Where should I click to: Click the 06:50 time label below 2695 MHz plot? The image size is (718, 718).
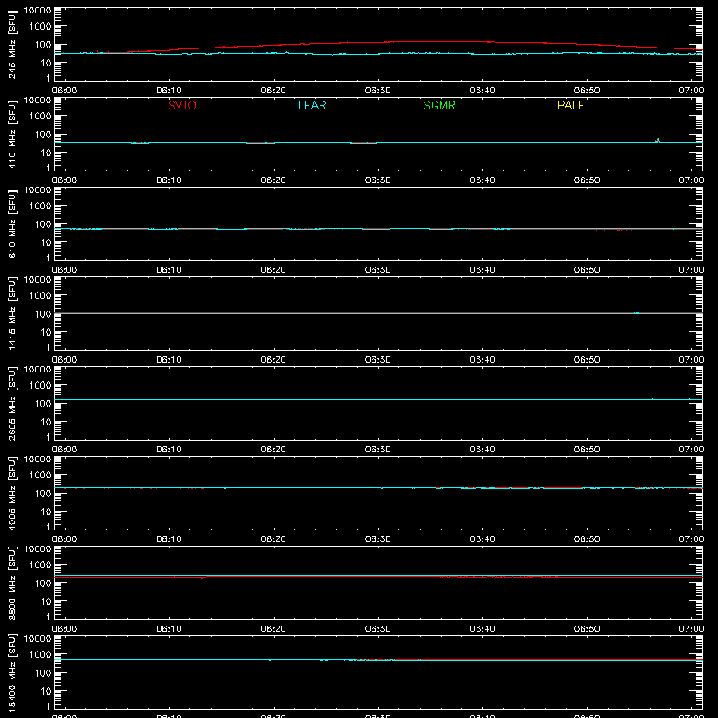pyautogui.click(x=587, y=450)
